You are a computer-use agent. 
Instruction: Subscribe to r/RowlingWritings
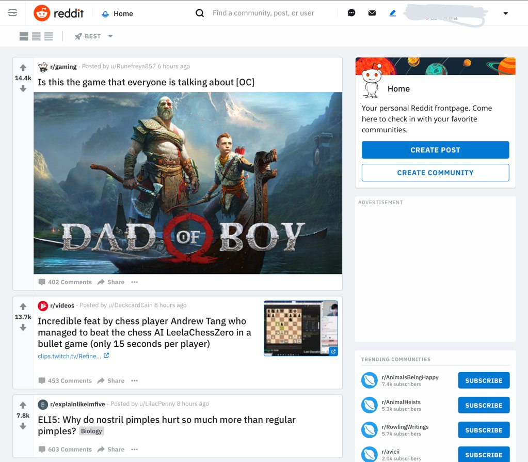[x=484, y=430]
